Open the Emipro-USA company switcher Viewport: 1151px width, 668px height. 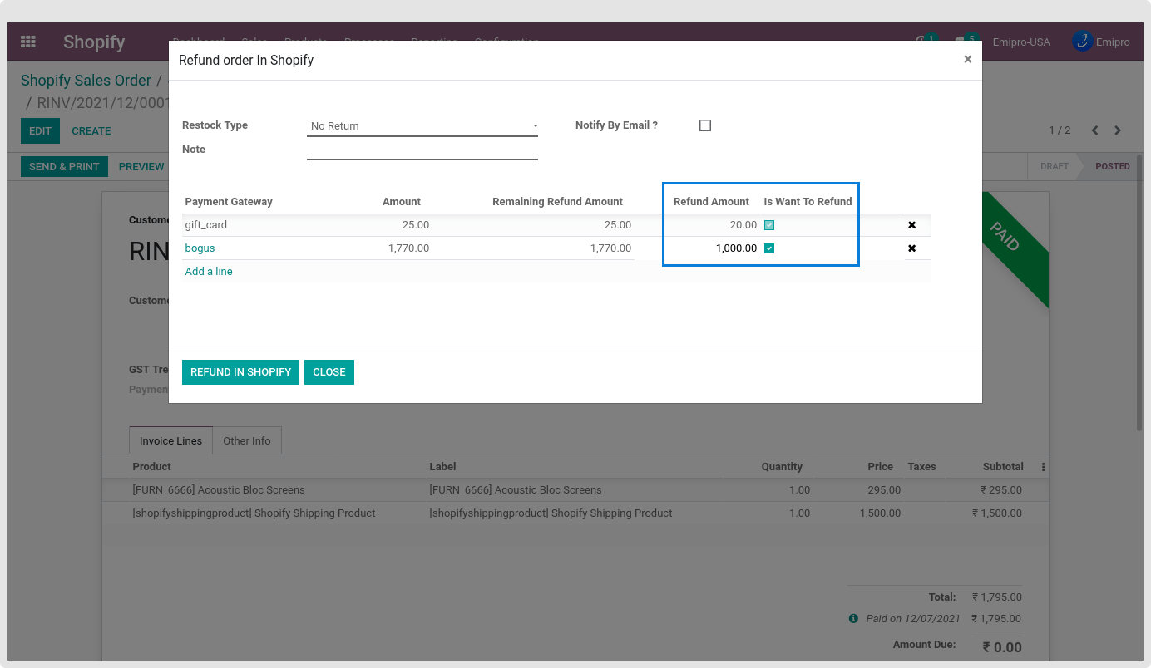(x=1021, y=42)
